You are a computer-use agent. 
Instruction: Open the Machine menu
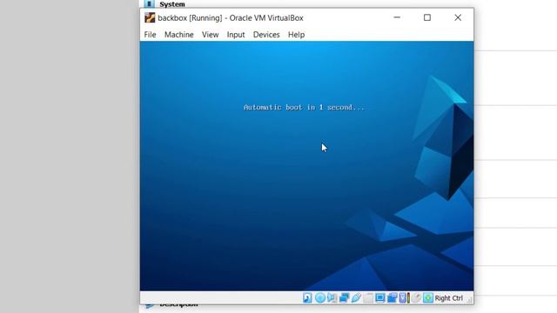(x=179, y=35)
